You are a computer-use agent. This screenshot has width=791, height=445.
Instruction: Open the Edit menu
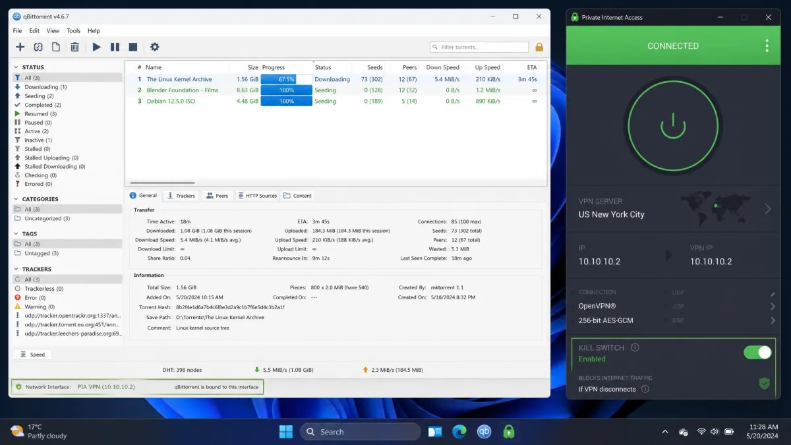pos(34,30)
